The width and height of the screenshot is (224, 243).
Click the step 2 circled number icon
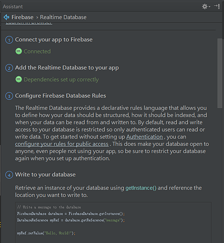[9, 68]
